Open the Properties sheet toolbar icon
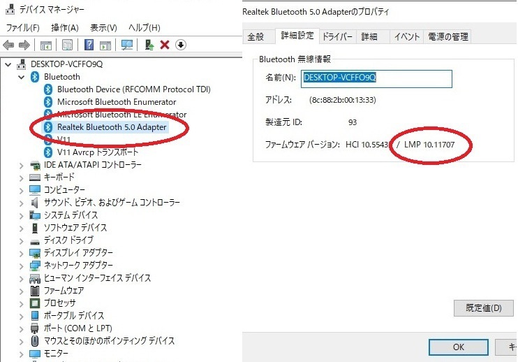This screenshot has width=518, height=362. [x=67, y=45]
